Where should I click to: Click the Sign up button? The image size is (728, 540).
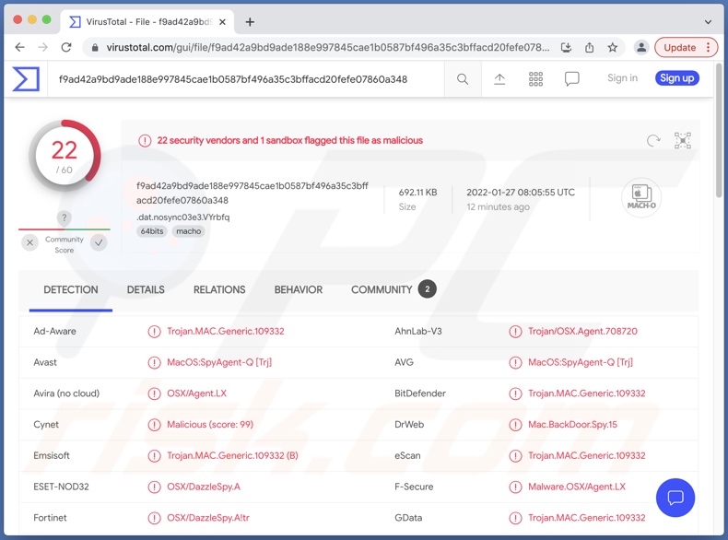[676, 78]
